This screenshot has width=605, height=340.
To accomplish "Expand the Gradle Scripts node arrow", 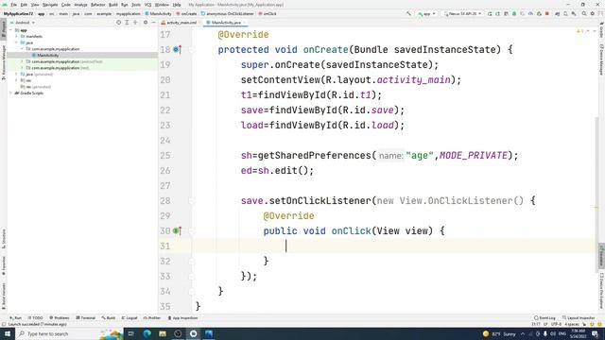I will [11, 93].
